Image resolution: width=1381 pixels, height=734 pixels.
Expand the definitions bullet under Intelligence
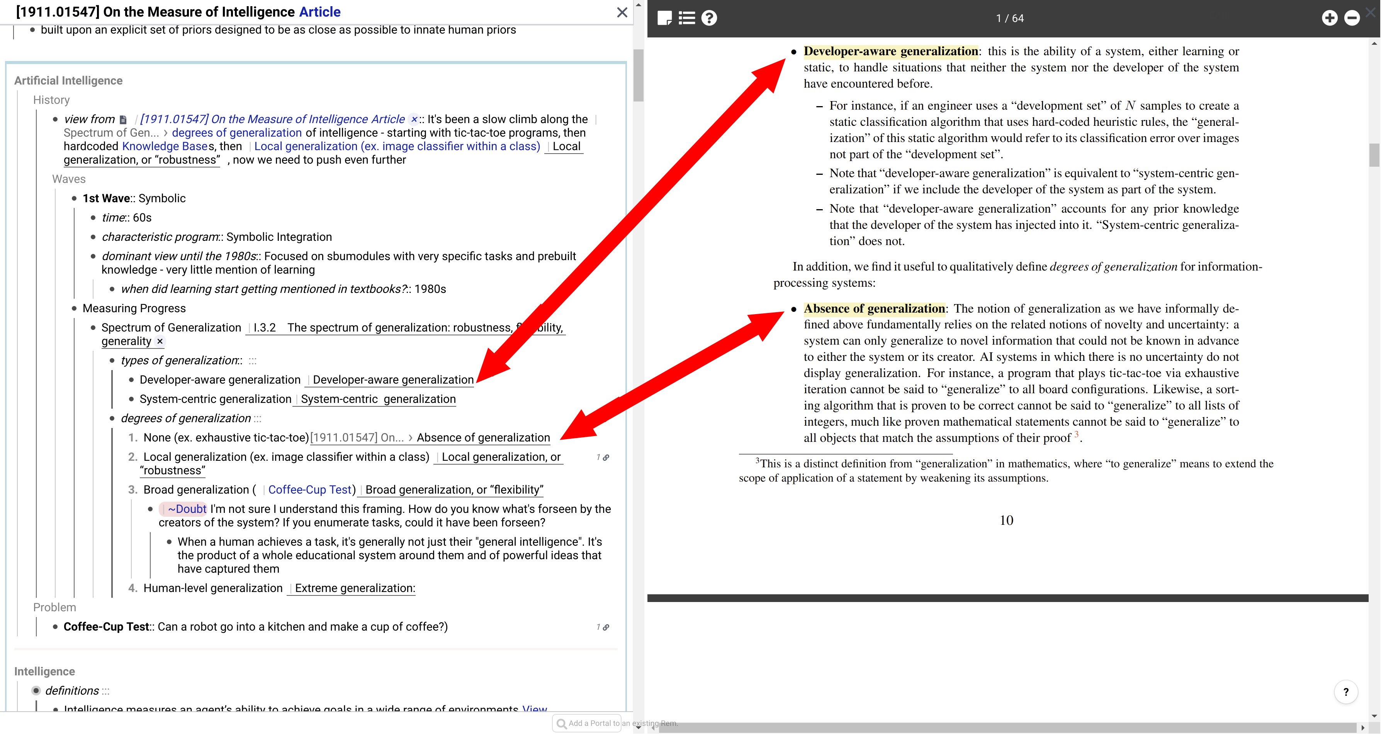(x=36, y=691)
